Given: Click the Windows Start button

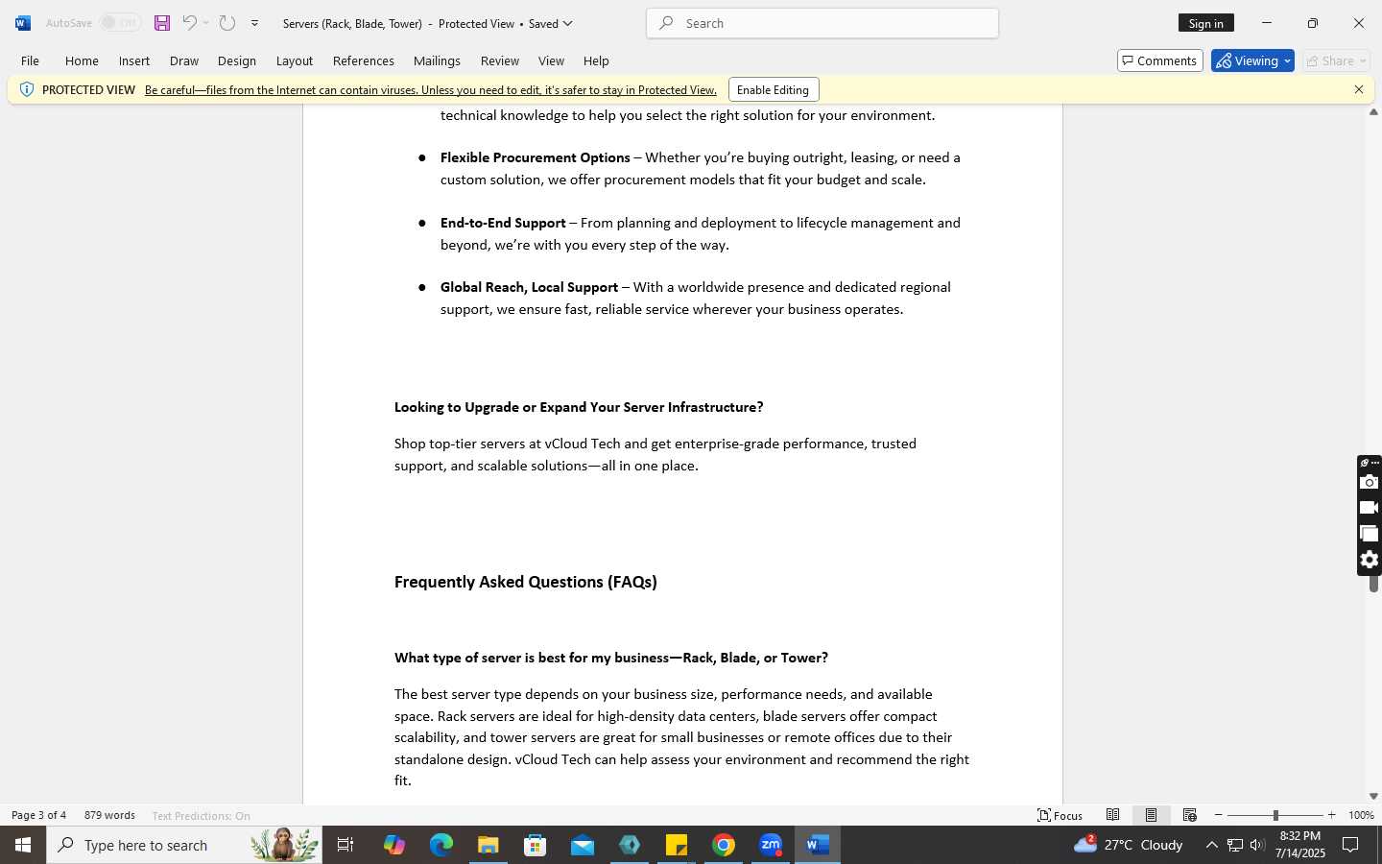Looking at the screenshot, I should click(23, 845).
